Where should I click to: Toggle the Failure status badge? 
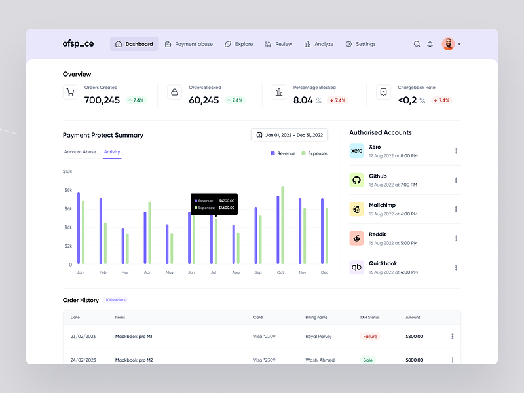click(x=370, y=336)
